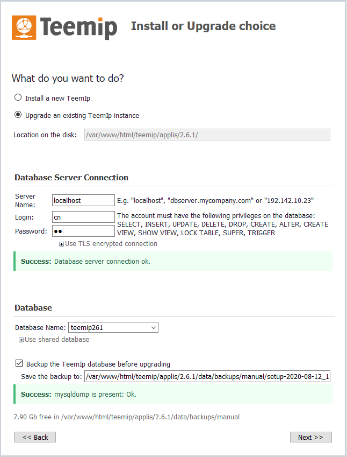Click the Password input field
The width and height of the screenshot is (347, 457).
click(84, 231)
